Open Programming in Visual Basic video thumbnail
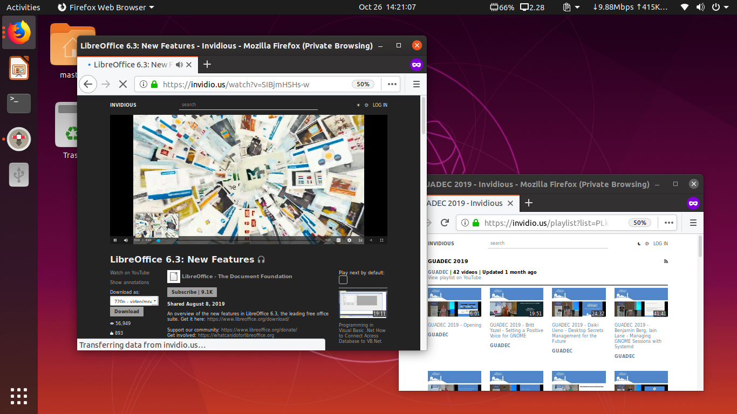 tap(363, 303)
